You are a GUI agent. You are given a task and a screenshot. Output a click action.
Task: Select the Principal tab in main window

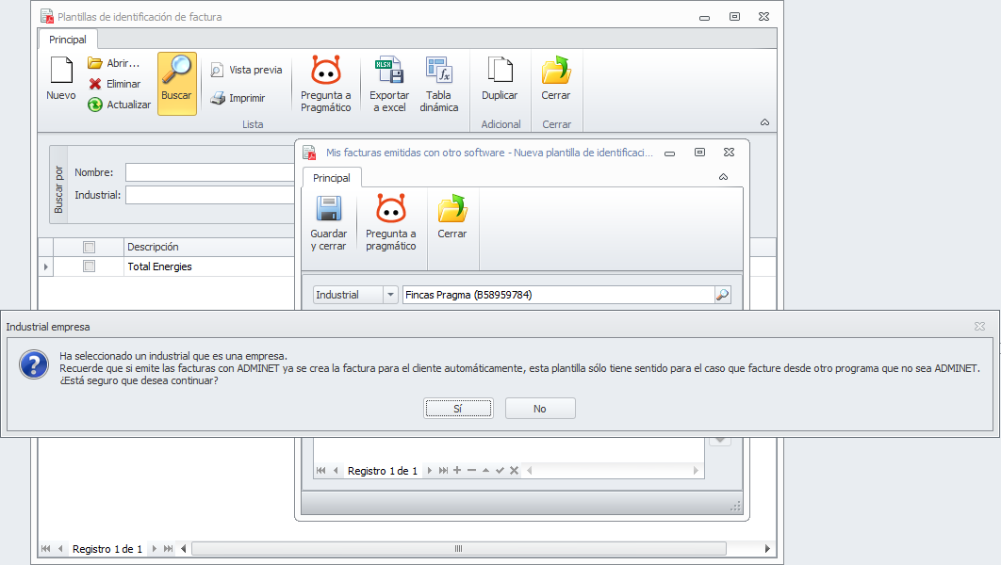pos(68,40)
